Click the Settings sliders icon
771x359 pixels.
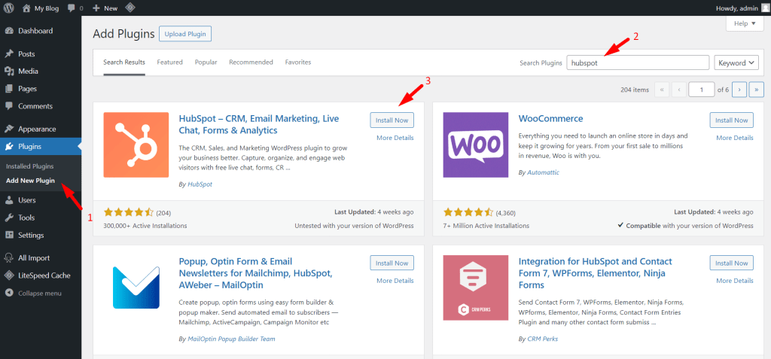[9, 235]
